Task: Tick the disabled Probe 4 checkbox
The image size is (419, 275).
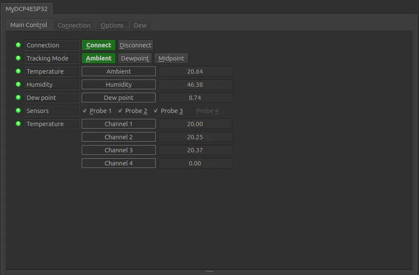Action: pyautogui.click(x=191, y=111)
